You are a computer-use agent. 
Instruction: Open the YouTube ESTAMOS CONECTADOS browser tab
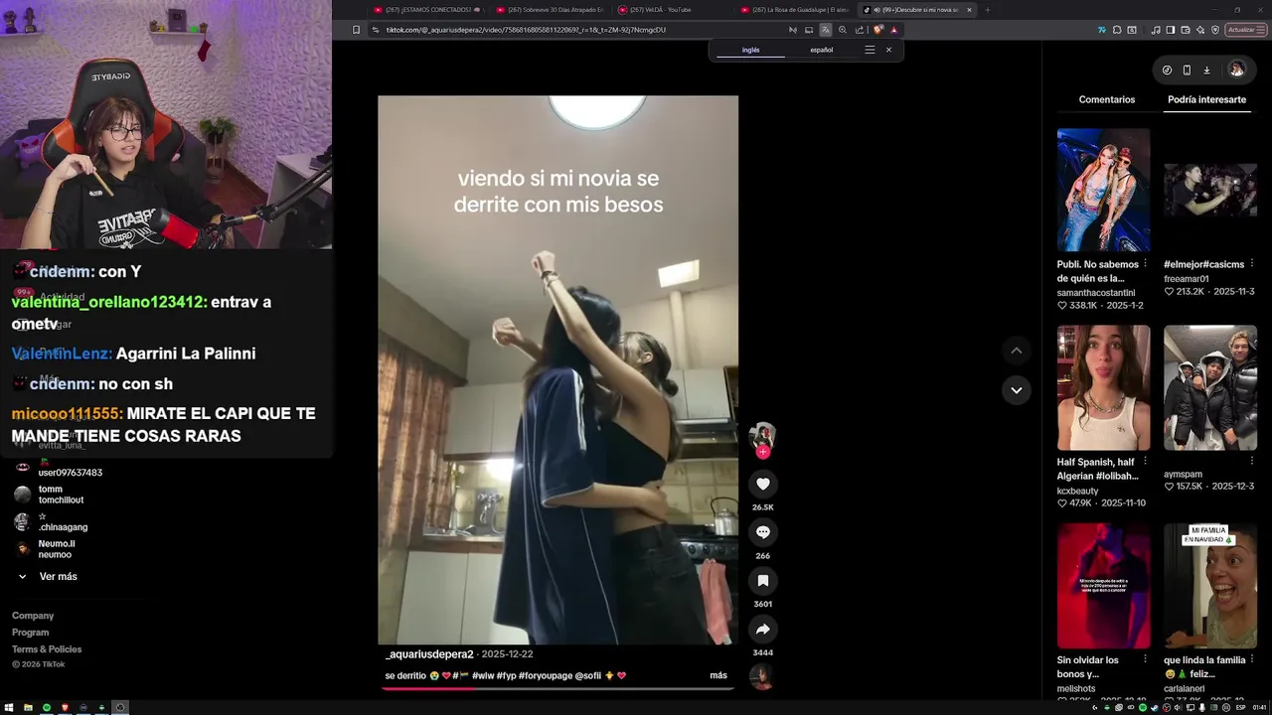coord(427,10)
